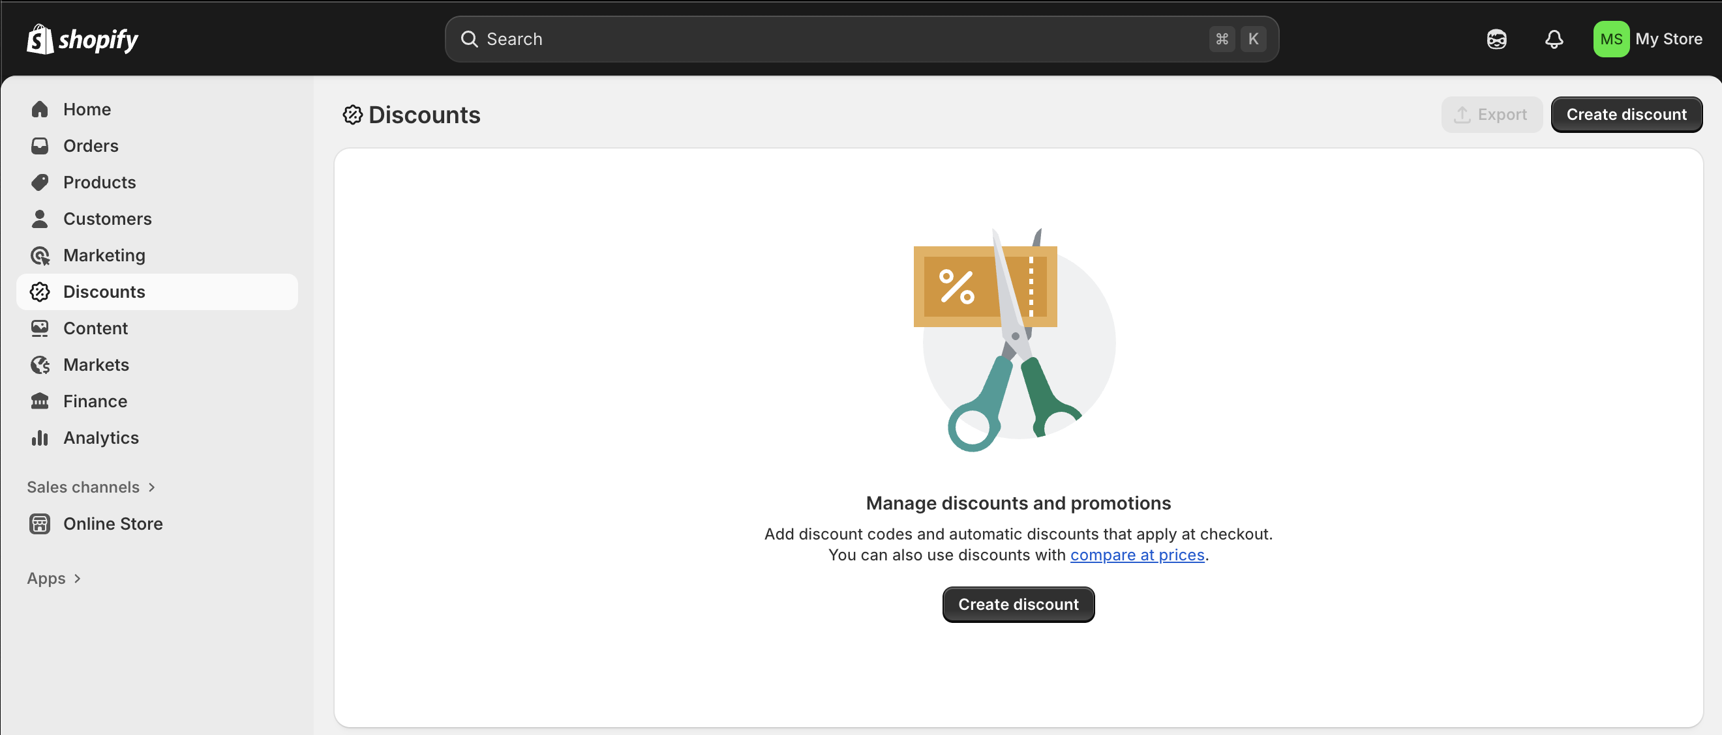Click Create discount in the header
The image size is (1722, 735).
[x=1627, y=114]
